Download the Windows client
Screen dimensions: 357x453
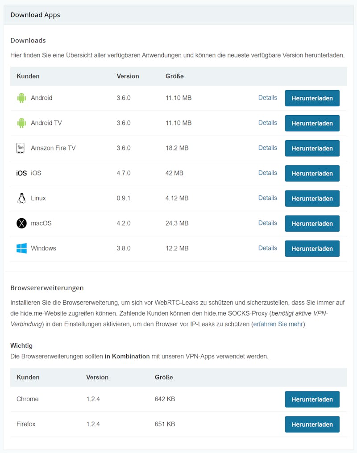[312, 249]
